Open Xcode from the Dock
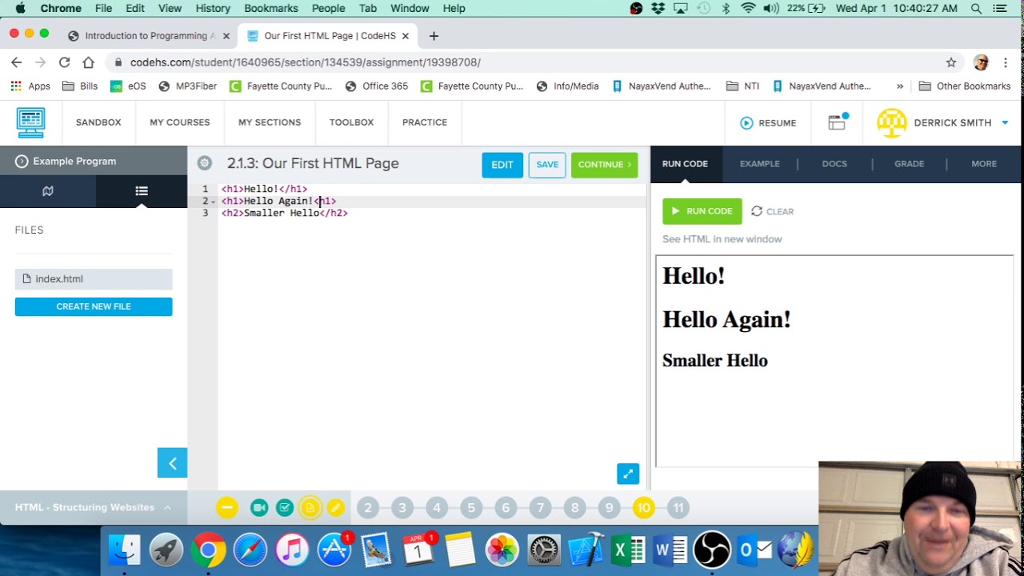1024x576 pixels. tap(586, 550)
